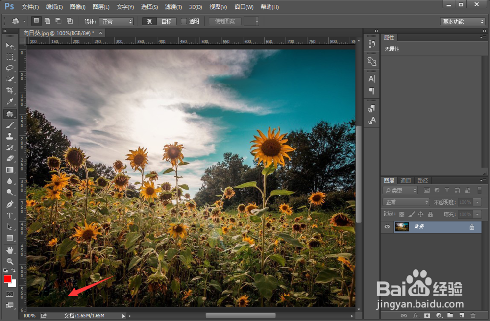Select the Crop tool

[10, 90]
